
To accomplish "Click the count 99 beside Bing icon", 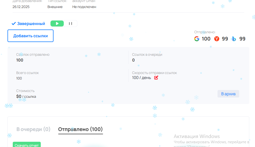I will coord(242,39).
